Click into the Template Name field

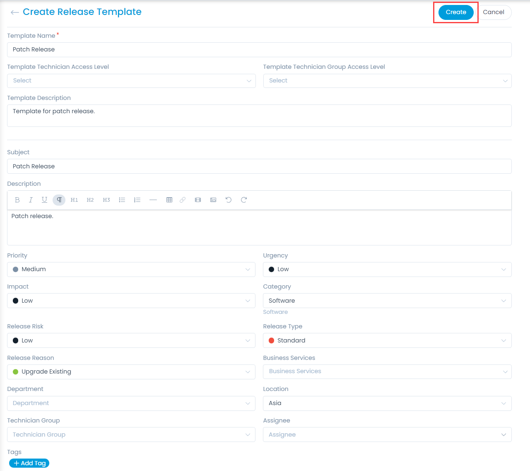pos(259,50)
